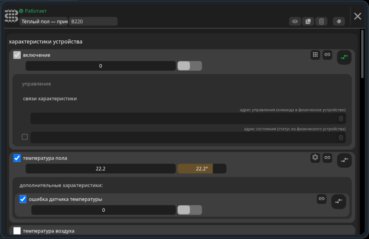Viewport: 369px width, 239px height.
Task: Toggle device visibility eye icon
Action: click(x=295, y=21)
